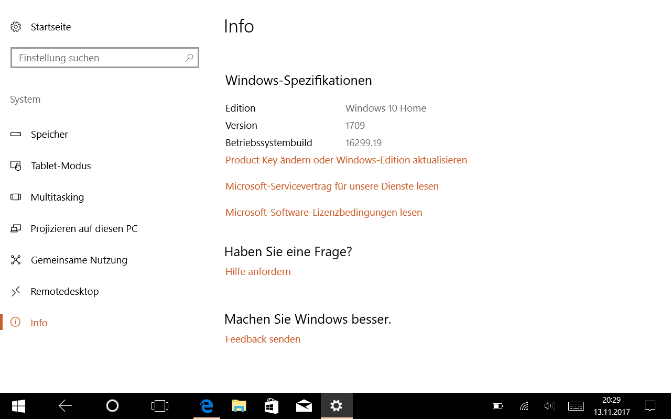Click the Projizieren screen icon
The height and width of the screenshot is (419, 671).
click(16, 228)
